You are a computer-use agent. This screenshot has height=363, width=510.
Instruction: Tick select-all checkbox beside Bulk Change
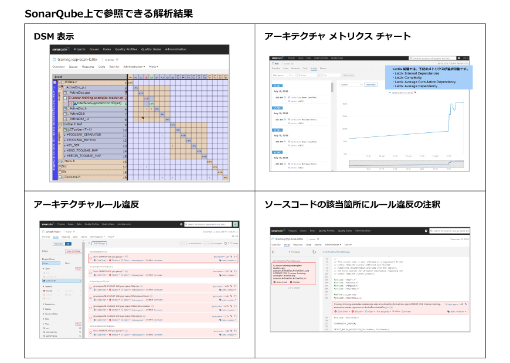(x=90, y=243)
